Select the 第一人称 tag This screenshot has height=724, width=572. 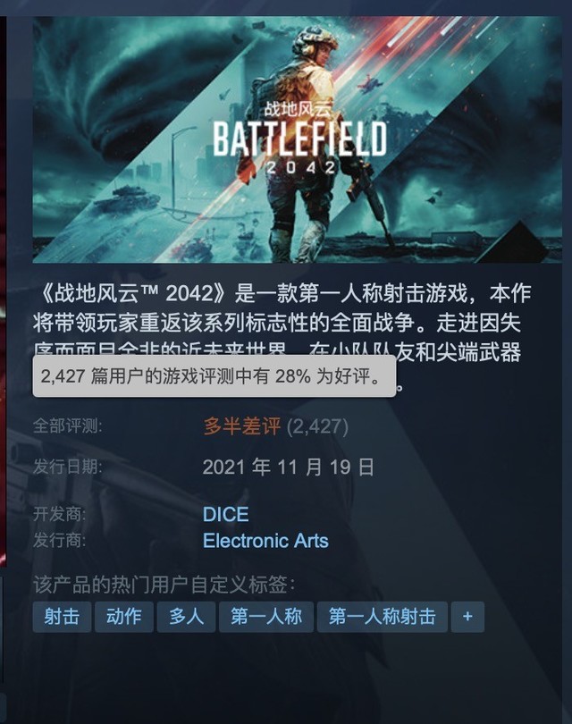[266, 617]
